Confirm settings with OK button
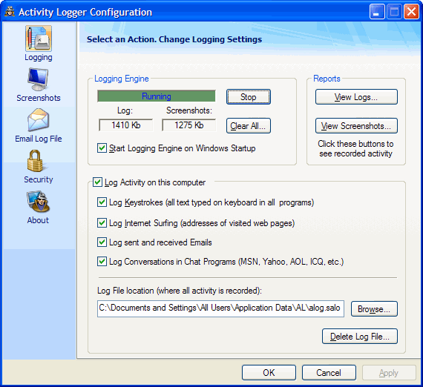 269,372
